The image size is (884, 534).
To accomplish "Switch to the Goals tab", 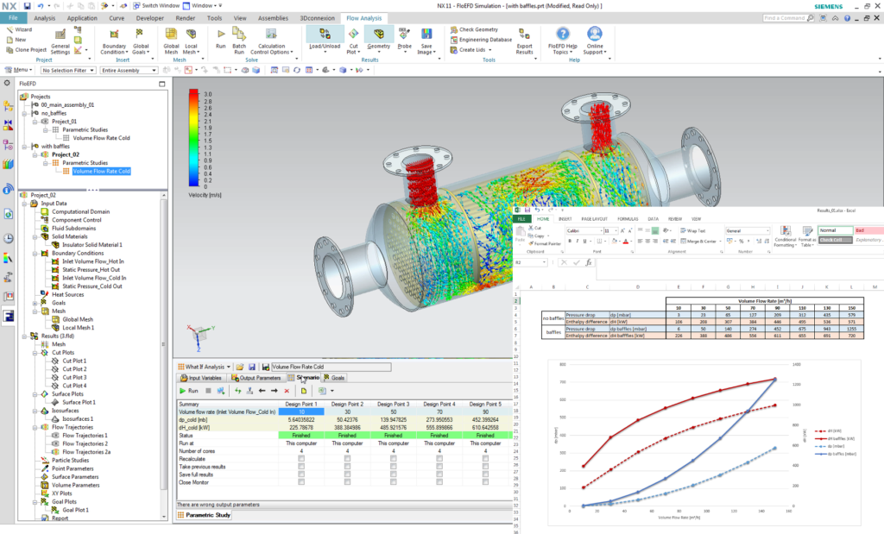I will (x=333, y=378).
